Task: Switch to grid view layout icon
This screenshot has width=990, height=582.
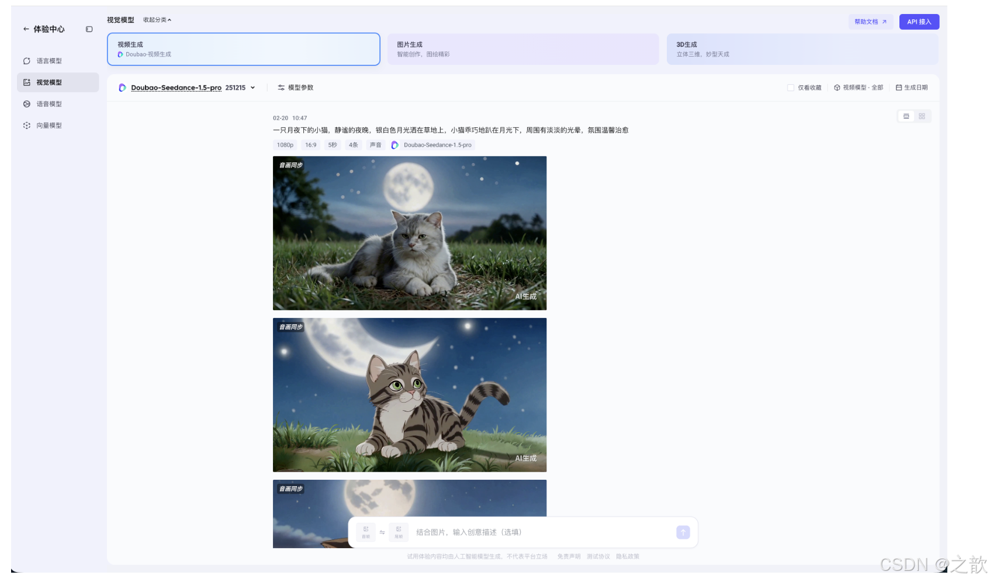Action: point(922,116)
